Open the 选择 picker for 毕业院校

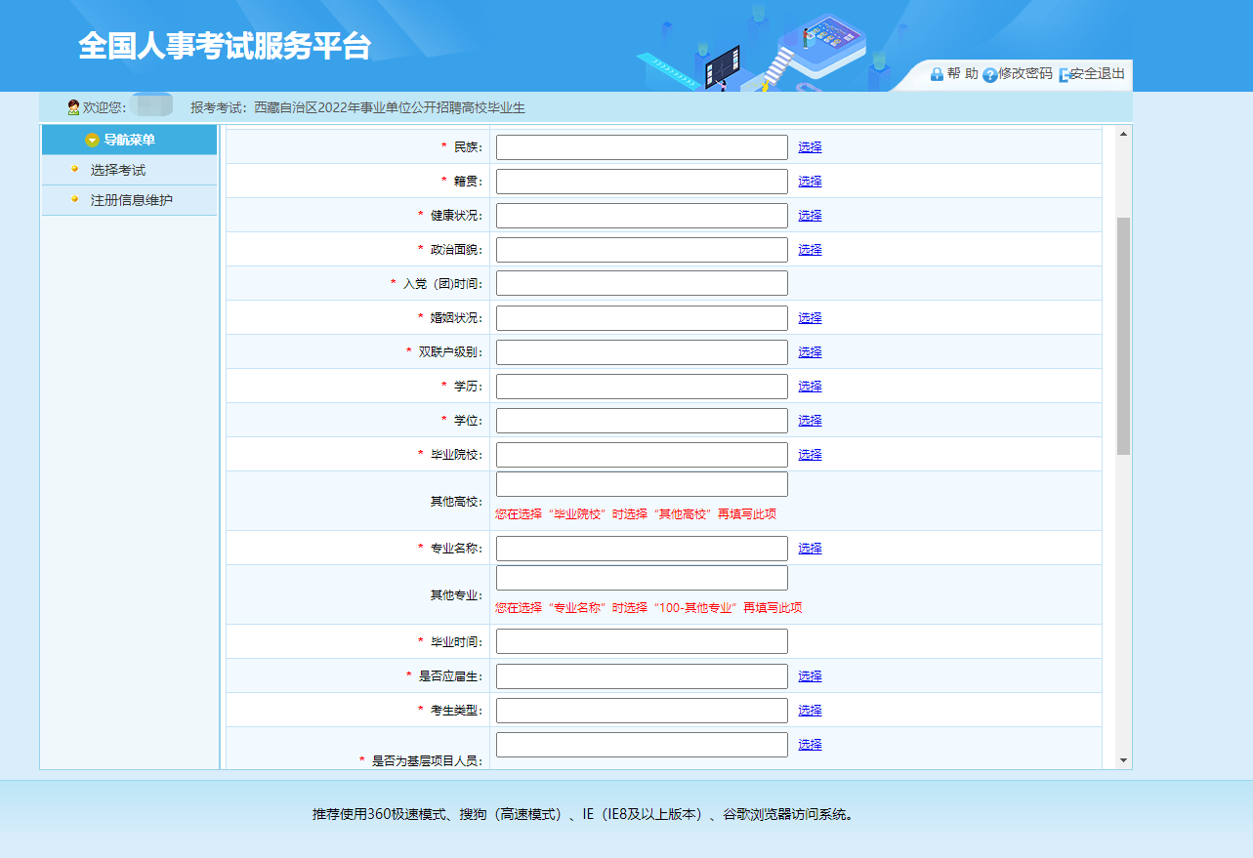click(810, 455)
